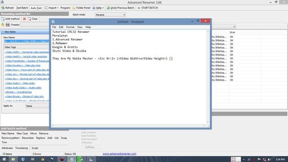Click the save preset floppy icon

click(8, 25)
